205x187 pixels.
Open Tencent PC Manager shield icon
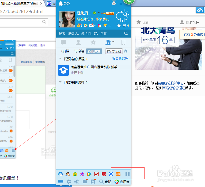pos(111,174)
